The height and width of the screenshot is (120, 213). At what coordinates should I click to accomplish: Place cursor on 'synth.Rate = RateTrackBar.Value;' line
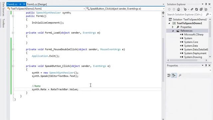tap(55, 89)
